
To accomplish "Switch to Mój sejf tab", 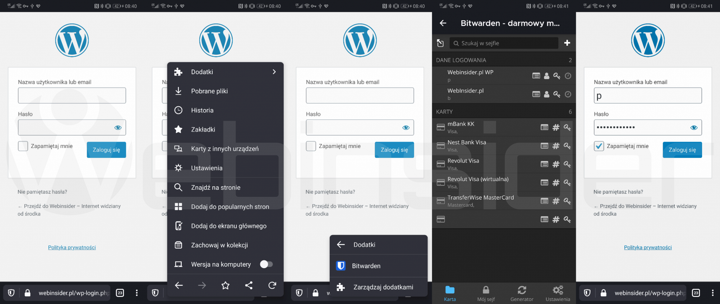I will click(486, 293).
